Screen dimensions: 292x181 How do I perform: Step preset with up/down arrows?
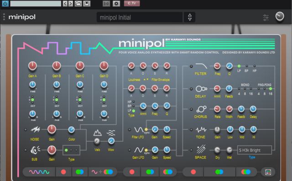tap(190, 17)
